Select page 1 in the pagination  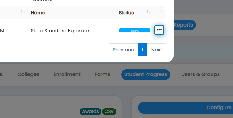(142, 50)
